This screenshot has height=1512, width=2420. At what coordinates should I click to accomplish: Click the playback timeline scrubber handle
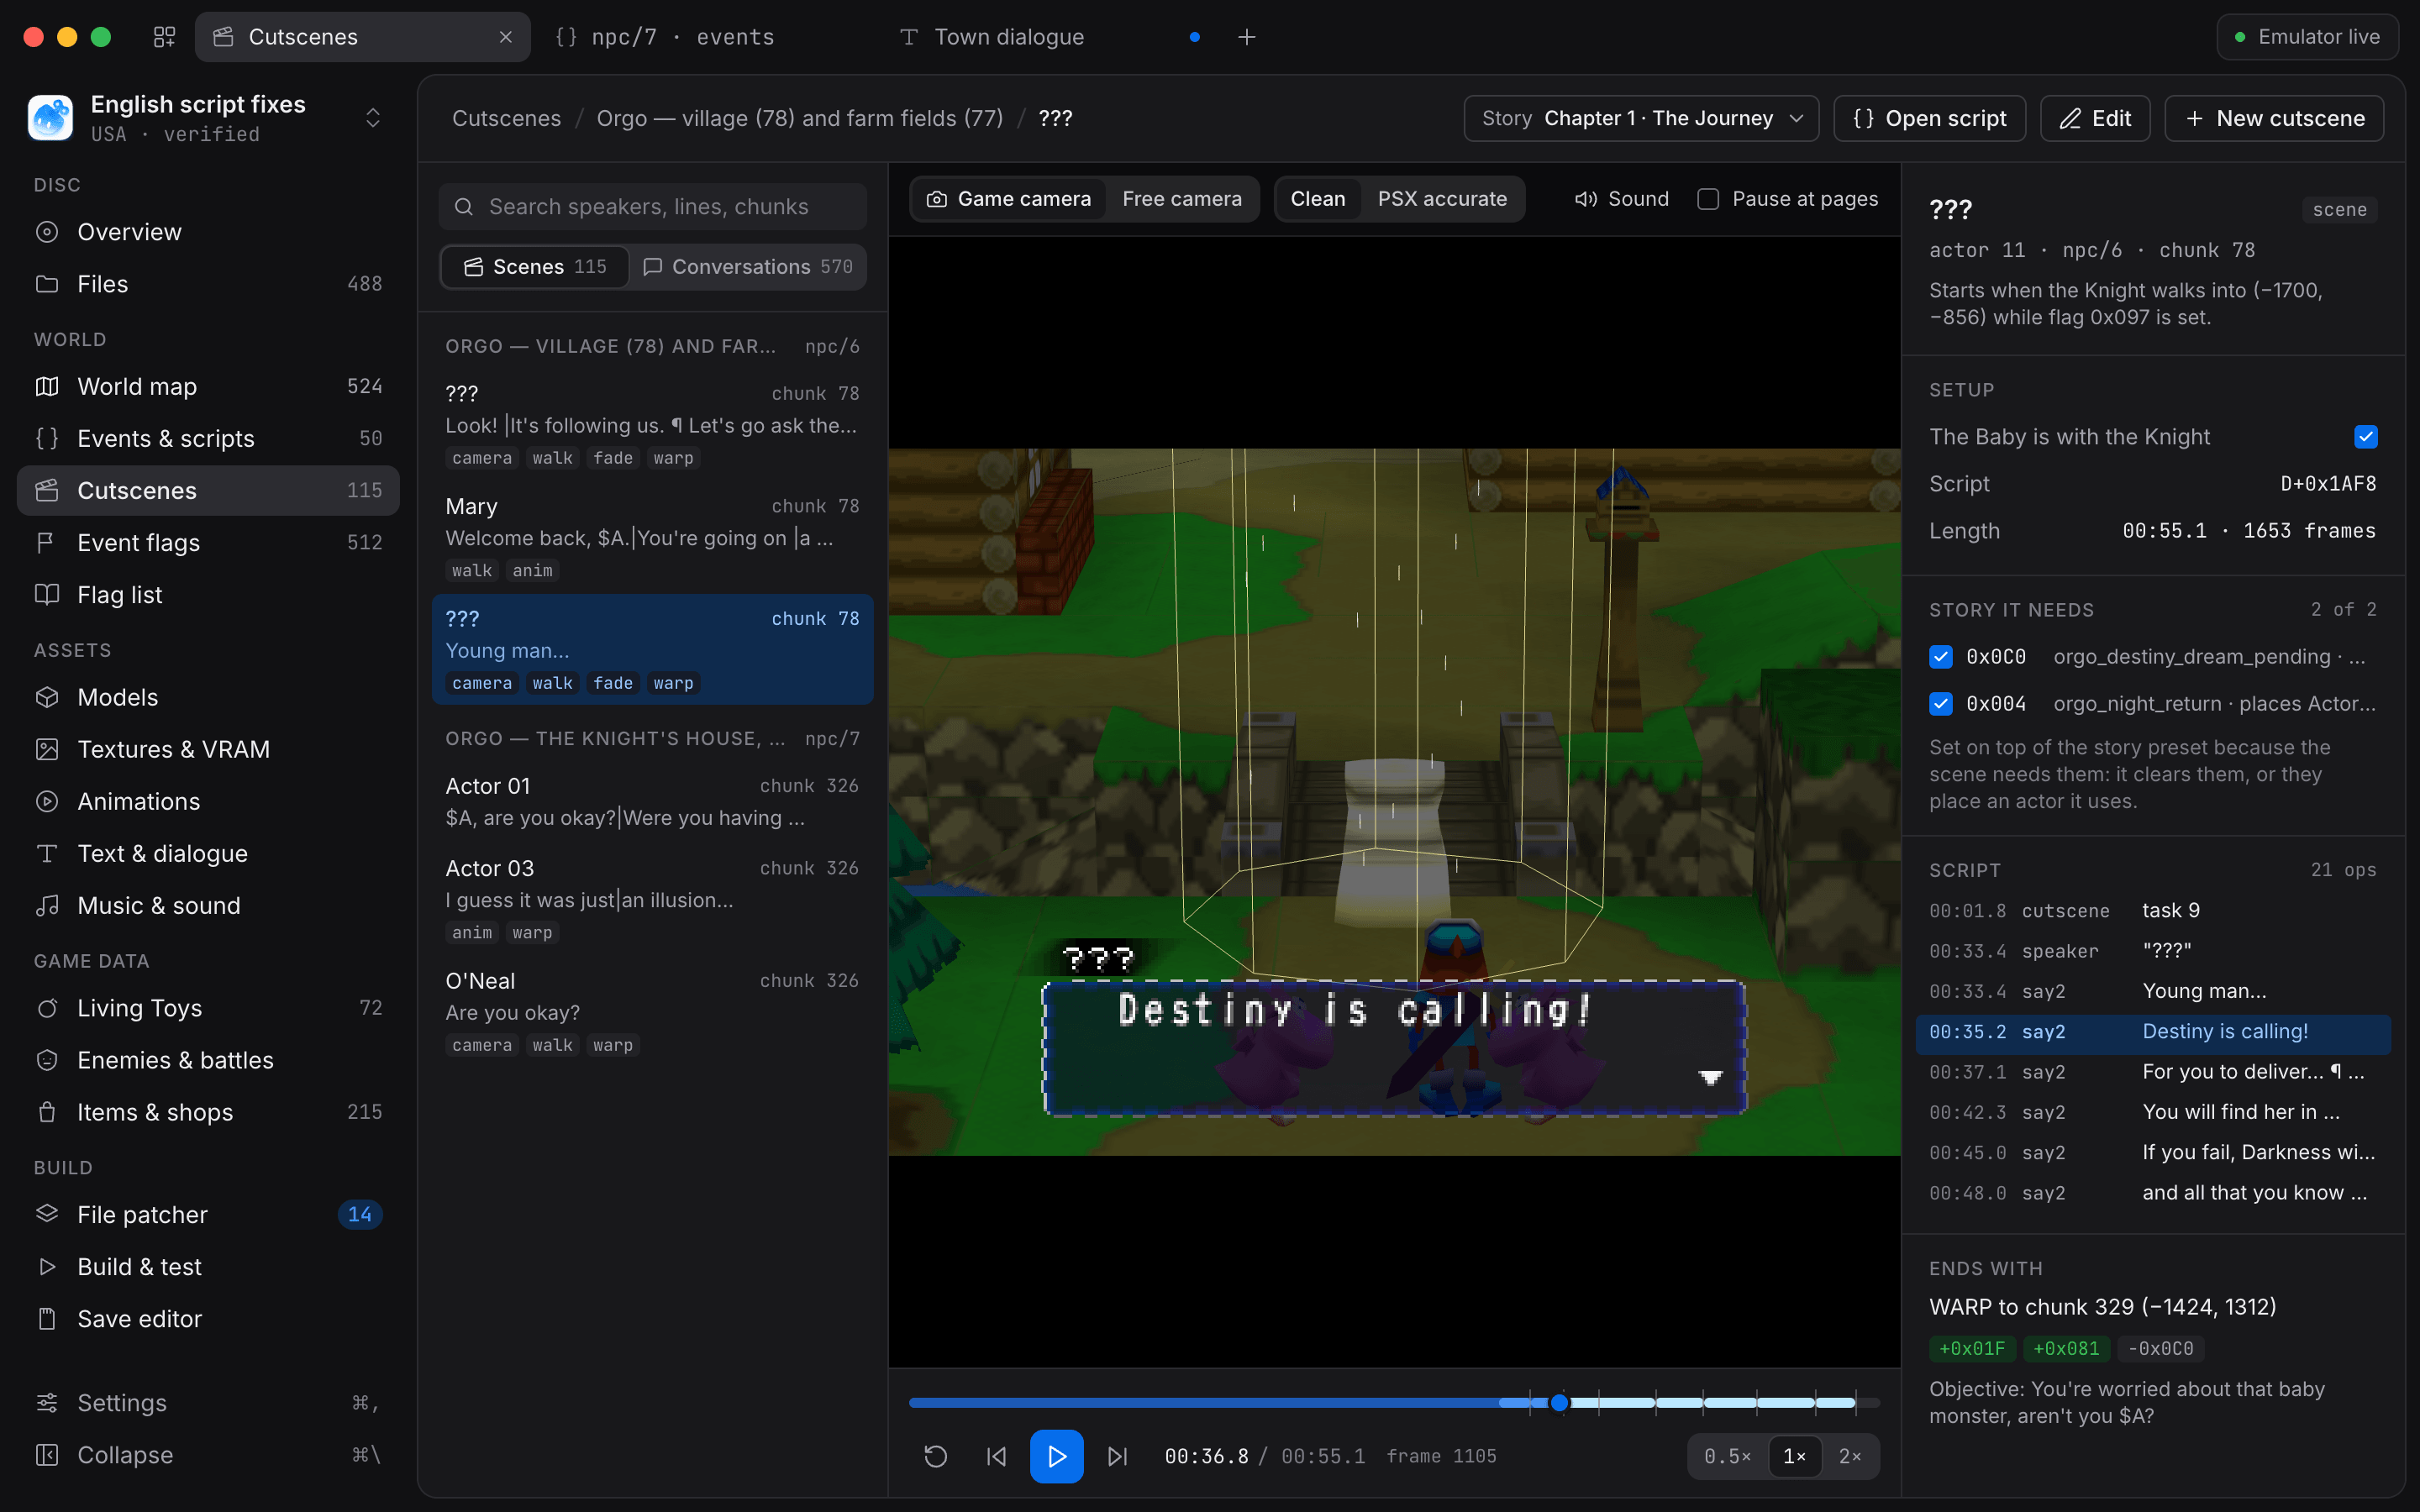click(1559, 1403)
